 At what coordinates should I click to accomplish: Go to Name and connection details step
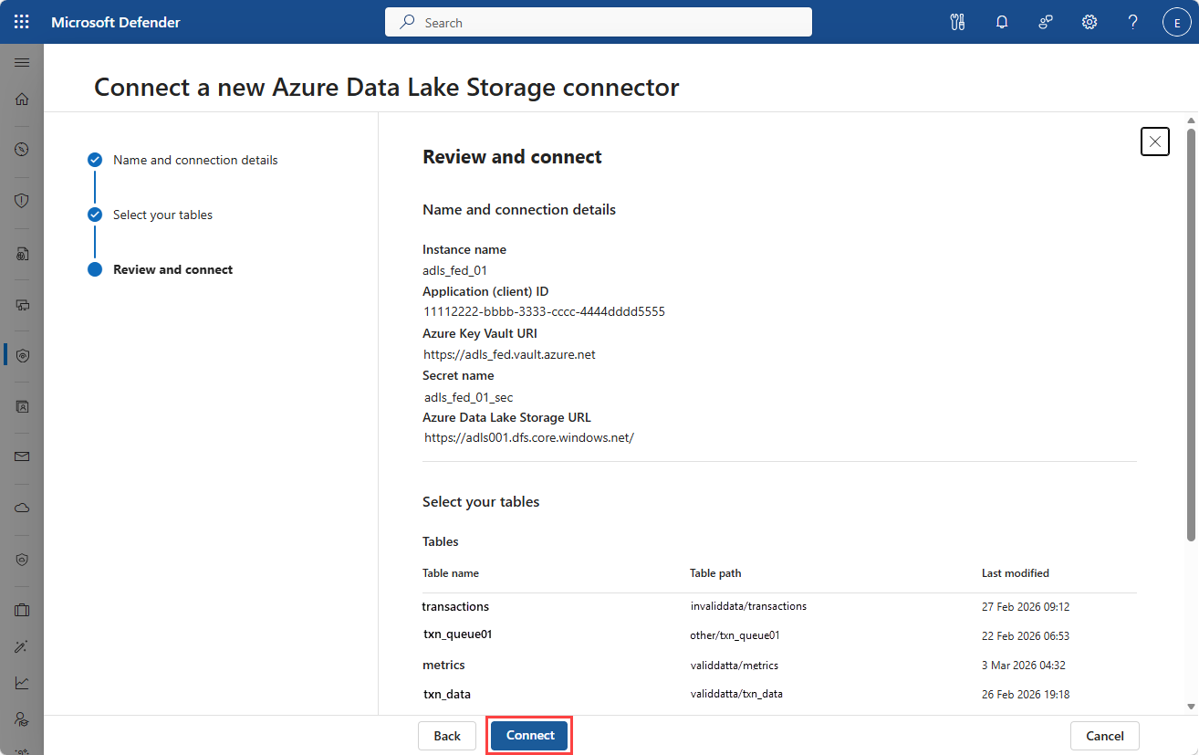pos(194,160)
